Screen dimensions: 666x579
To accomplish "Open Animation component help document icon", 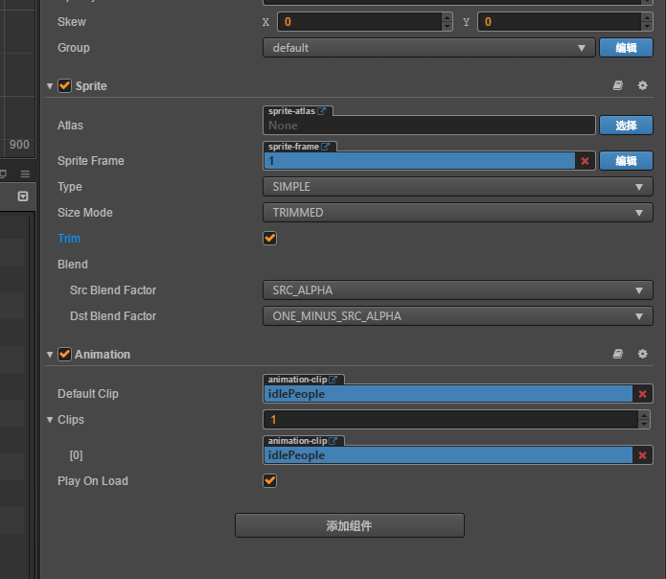I will click(x=617, y=354).
